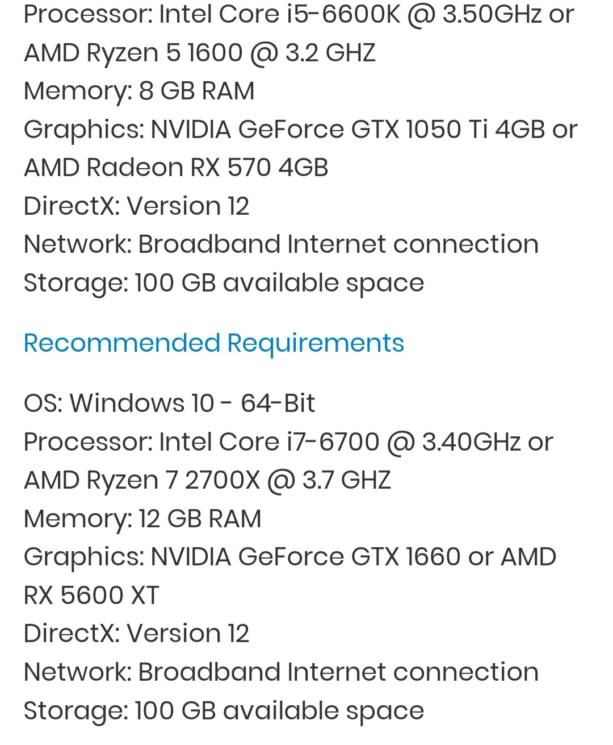613x745 pixels.
Task: Click the word Requirements in the blue heading
Action: click(316, 344)
